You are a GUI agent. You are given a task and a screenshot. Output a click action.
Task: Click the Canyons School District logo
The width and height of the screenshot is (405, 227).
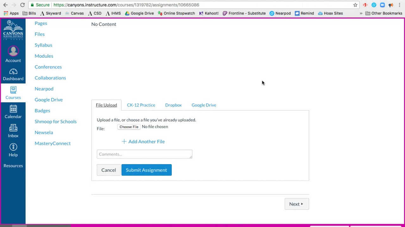point(13,30)
